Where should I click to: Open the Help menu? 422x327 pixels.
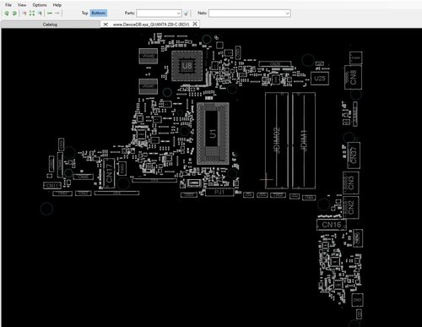pos(57,5)
